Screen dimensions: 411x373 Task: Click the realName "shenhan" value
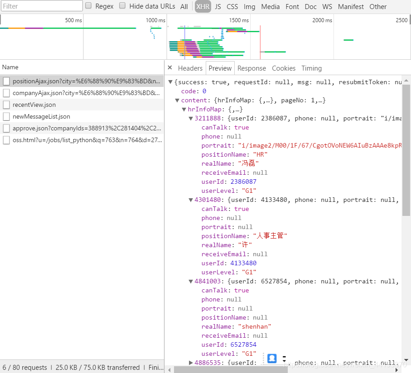click(255, 327)
